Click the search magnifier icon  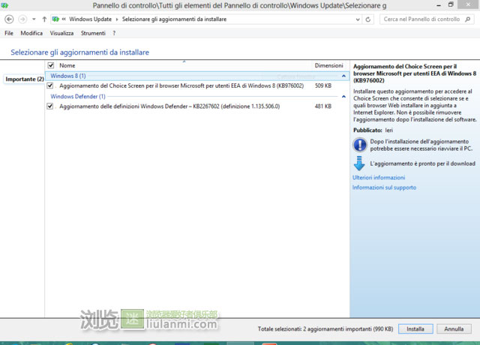point(467,19)
